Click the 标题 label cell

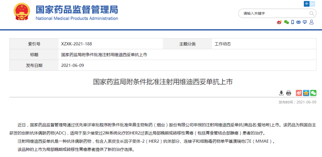34,55
